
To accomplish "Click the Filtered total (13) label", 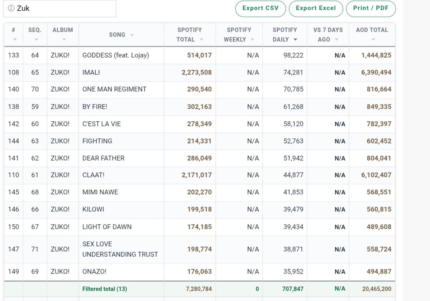I will [x=105, y=289].
